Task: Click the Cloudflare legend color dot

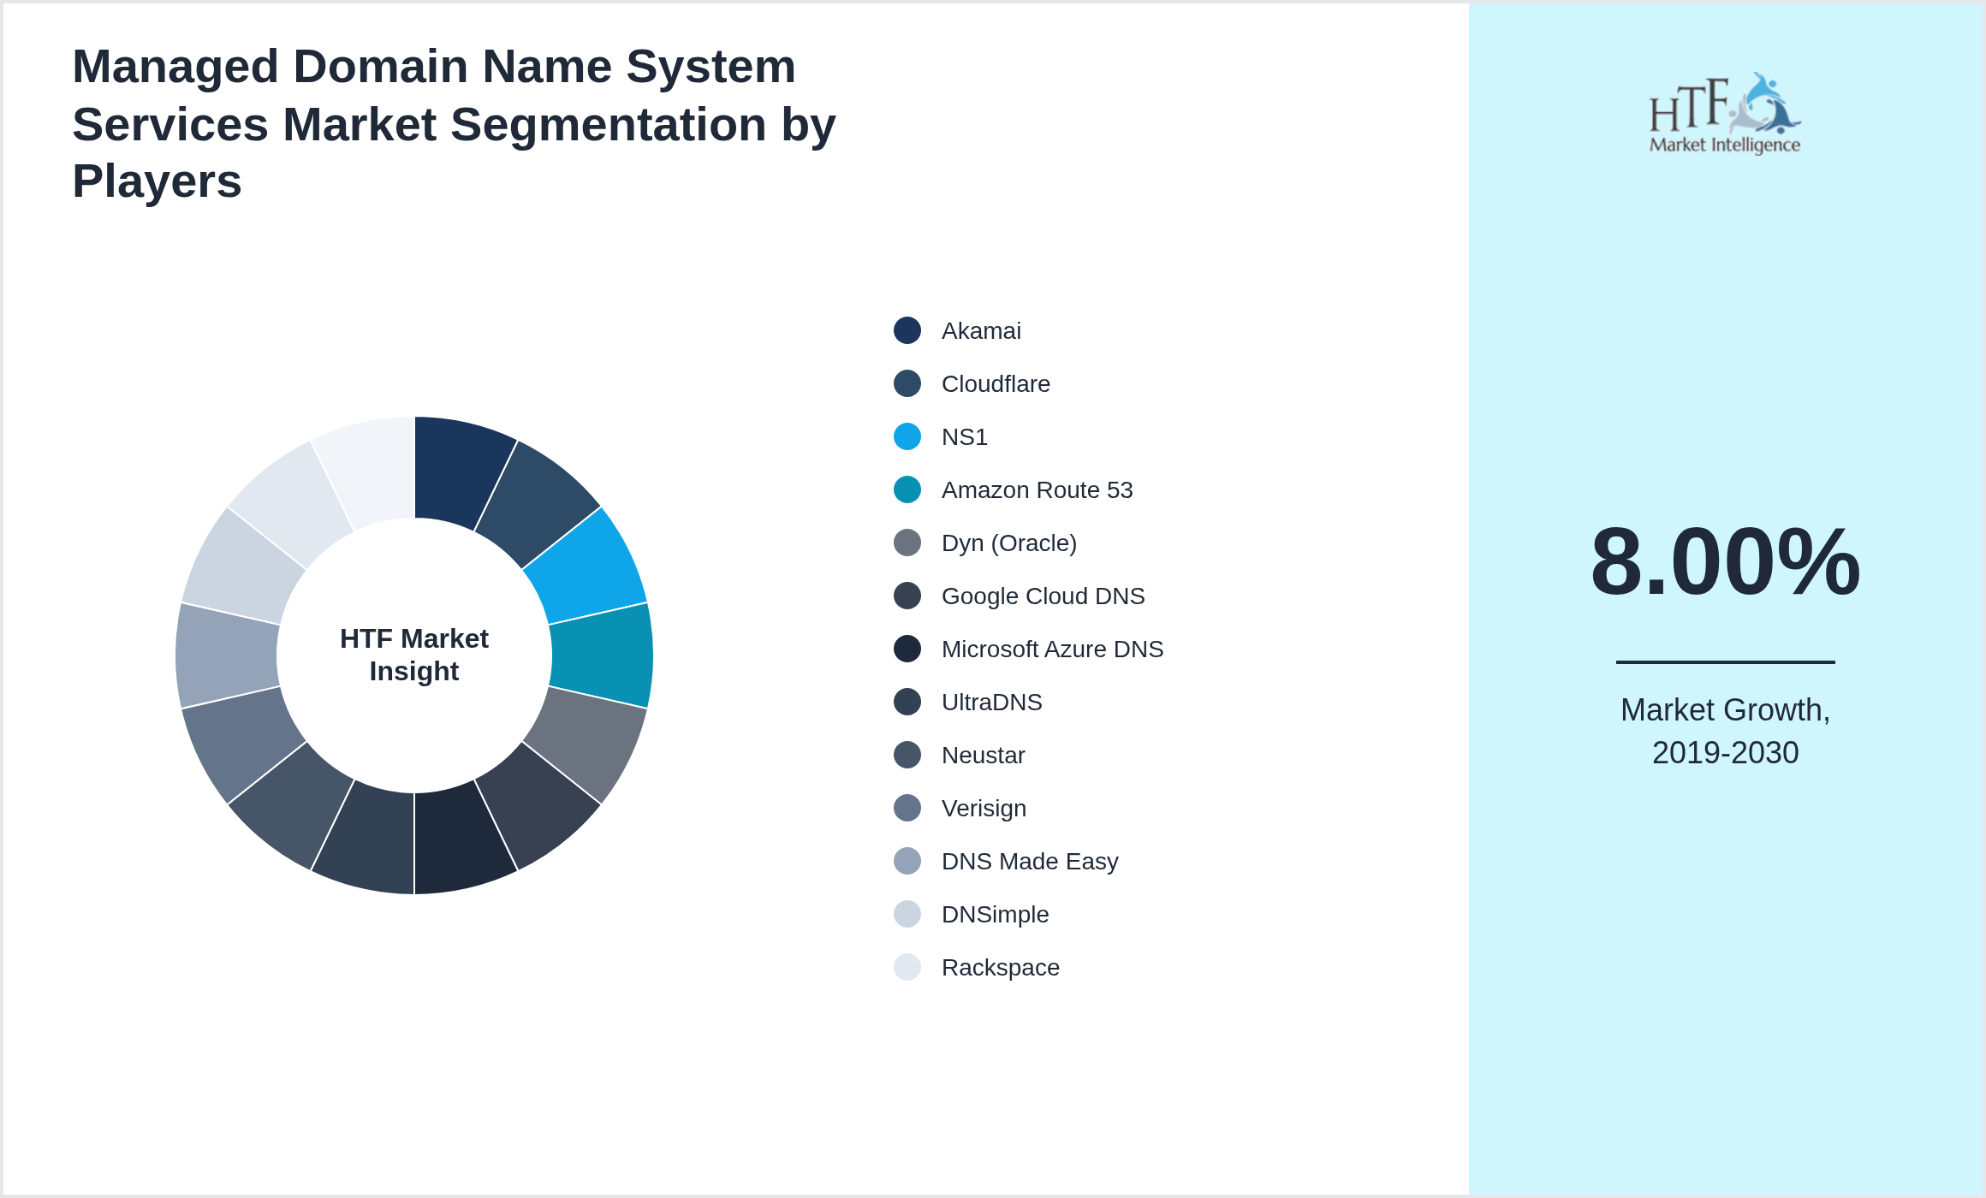Action: (x=906, y=384)
